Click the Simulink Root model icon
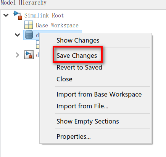 (x=18, y=15)
